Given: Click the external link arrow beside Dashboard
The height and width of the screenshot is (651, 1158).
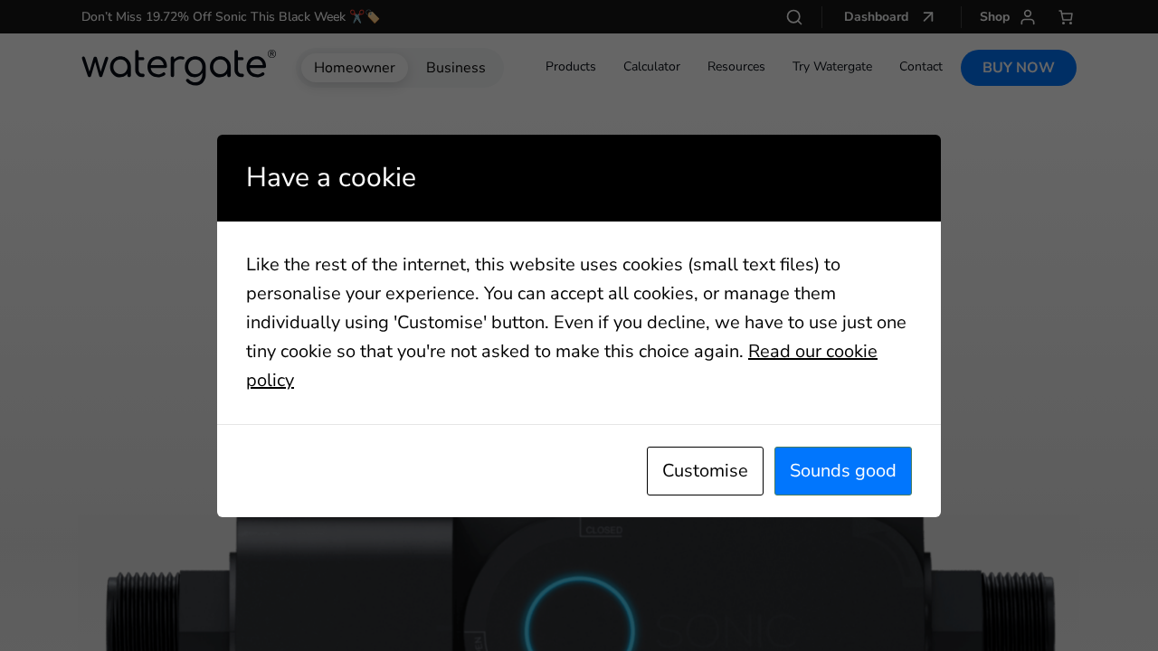Looking at the screenshot, I should [928, 15].
